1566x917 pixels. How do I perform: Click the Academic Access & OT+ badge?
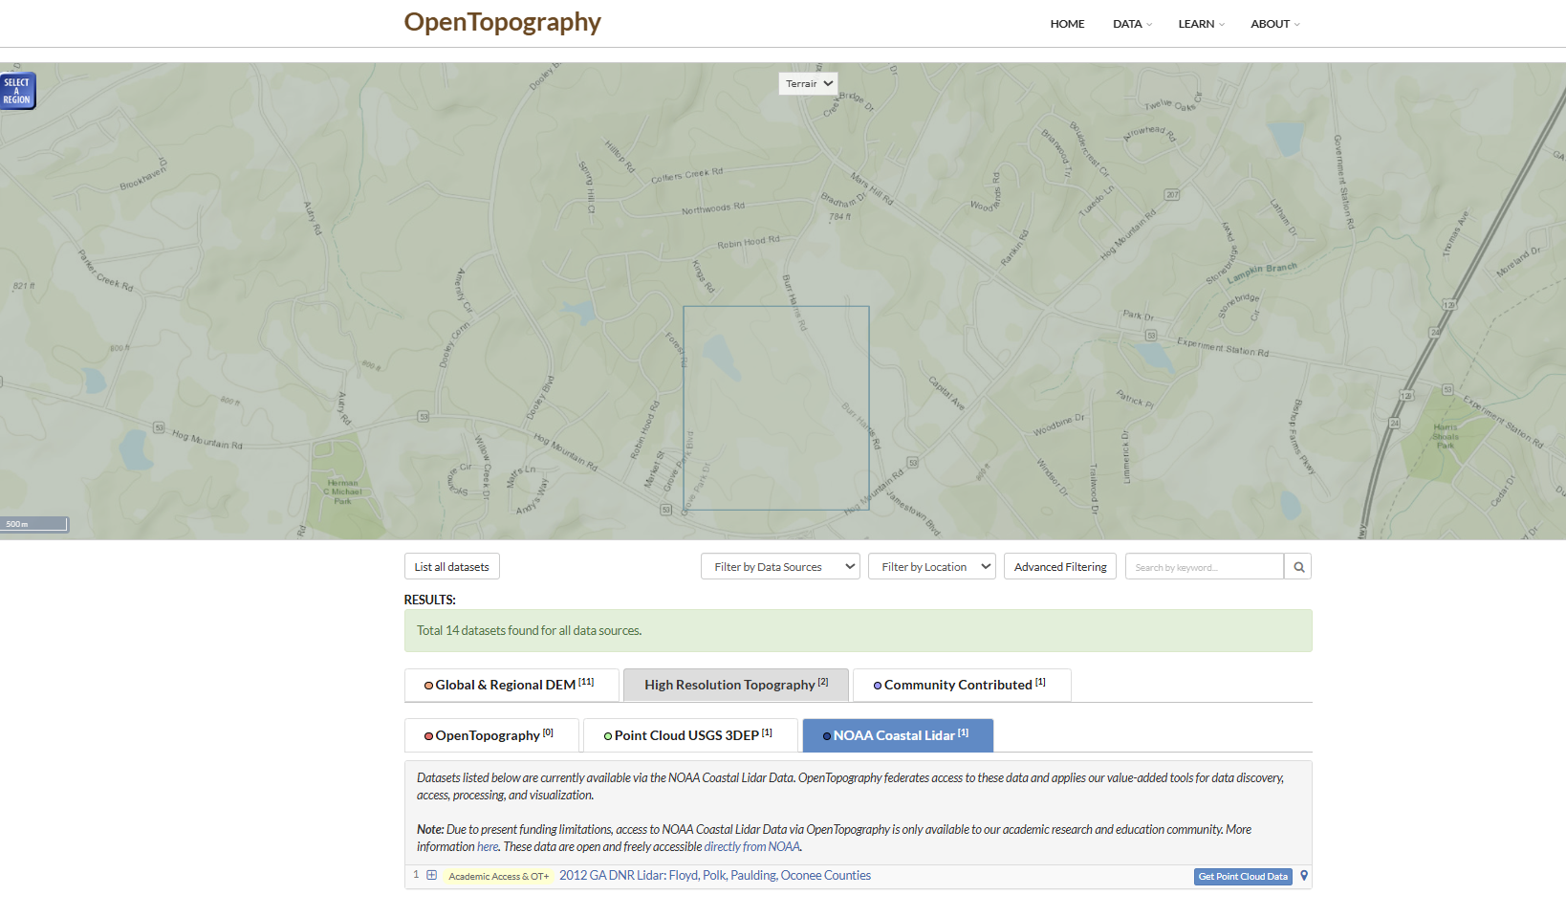(x=499, y=876)
